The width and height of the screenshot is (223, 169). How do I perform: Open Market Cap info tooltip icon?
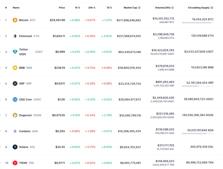pyautogui.click(x=139, y=8)
